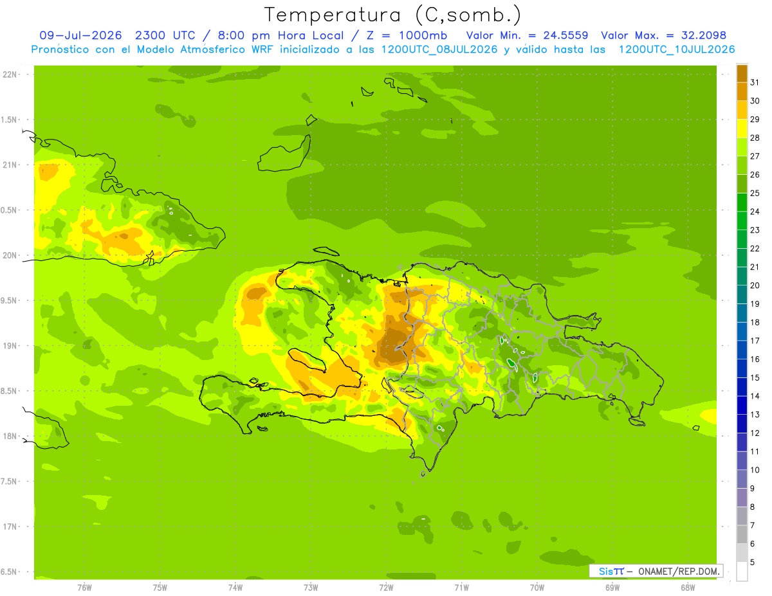The width and height of the screenshot is (772, 596).
Task: Click the legend value 27
Action: pos(755,156)
